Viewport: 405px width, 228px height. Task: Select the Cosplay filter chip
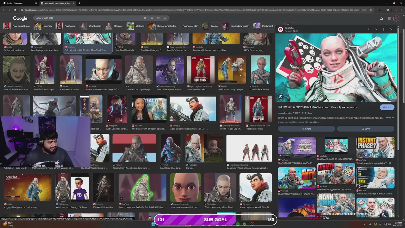115,26
